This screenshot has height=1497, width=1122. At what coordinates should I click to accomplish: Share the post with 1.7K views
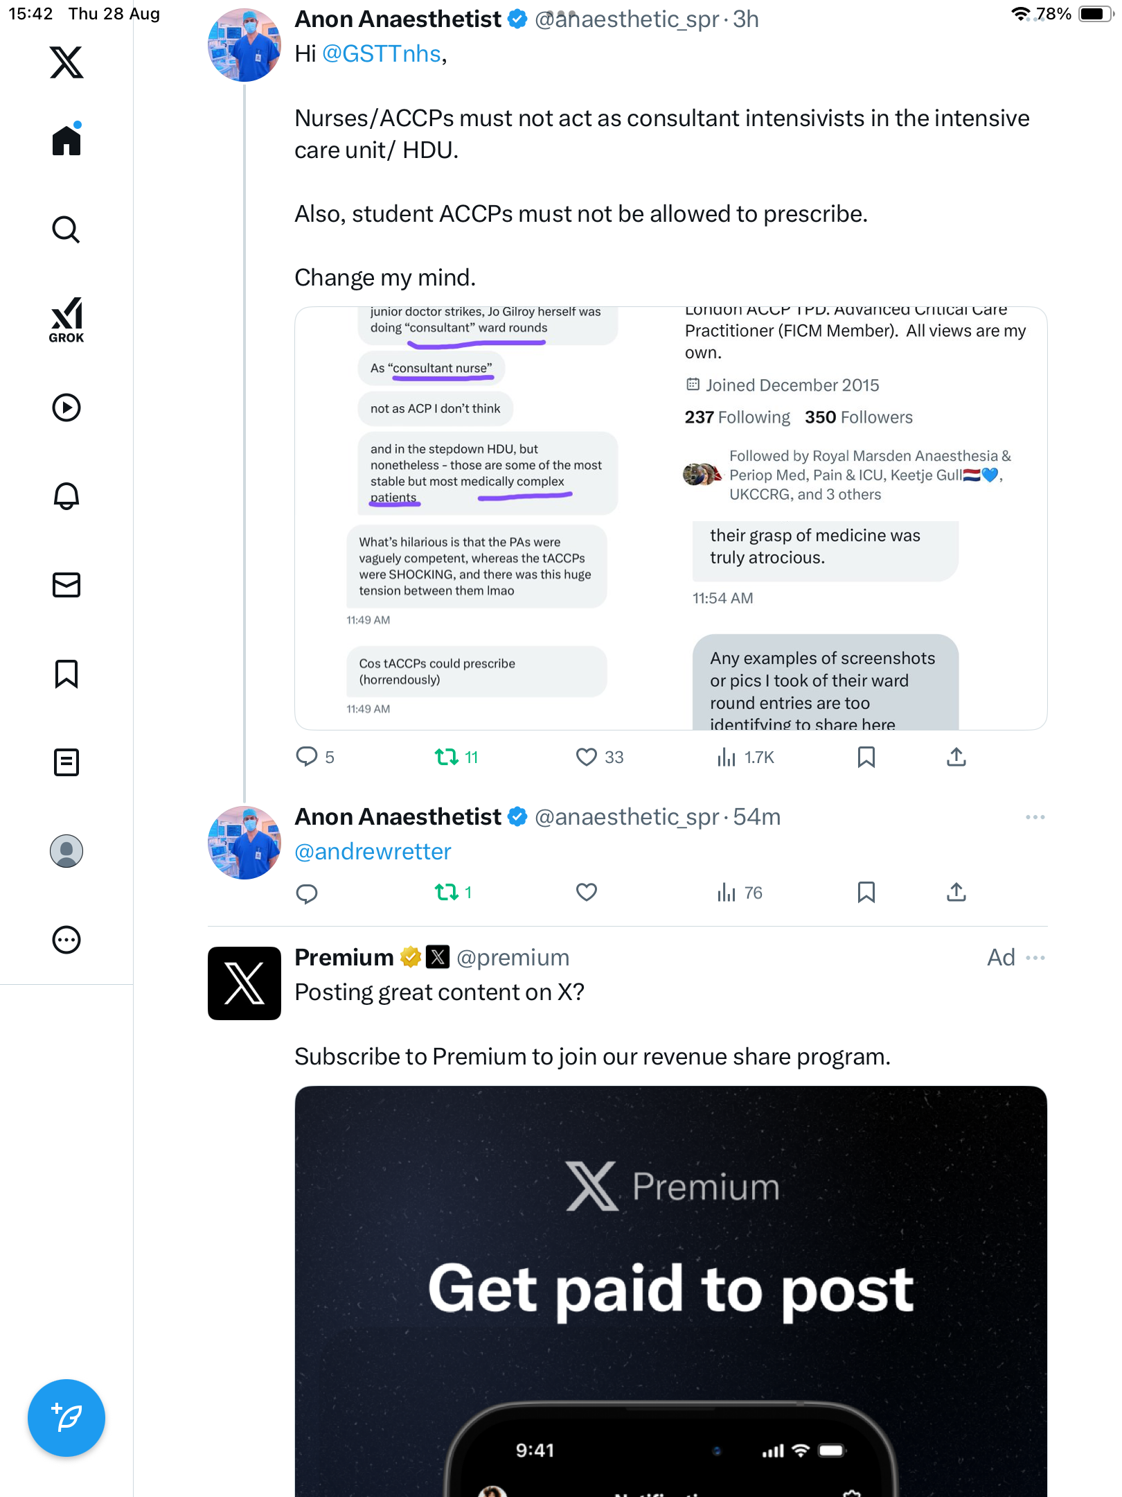coord(956,757)
